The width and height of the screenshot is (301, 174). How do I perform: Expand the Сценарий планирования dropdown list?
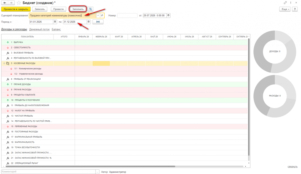[98, 16]
